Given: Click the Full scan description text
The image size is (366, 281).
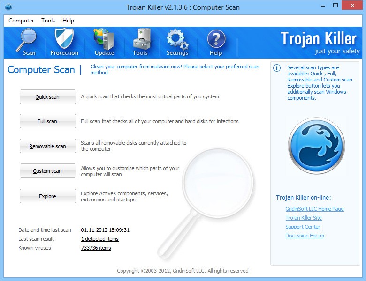Looking at the screenshot, I should coord(160,121).
